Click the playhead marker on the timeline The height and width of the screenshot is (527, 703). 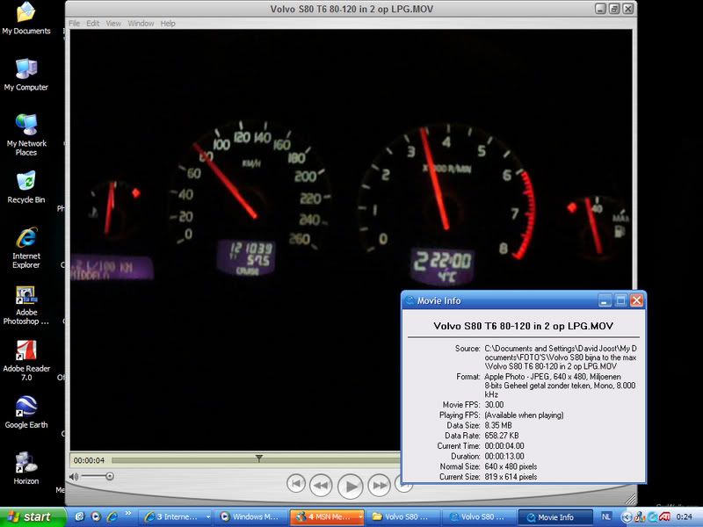pos(258,458)
